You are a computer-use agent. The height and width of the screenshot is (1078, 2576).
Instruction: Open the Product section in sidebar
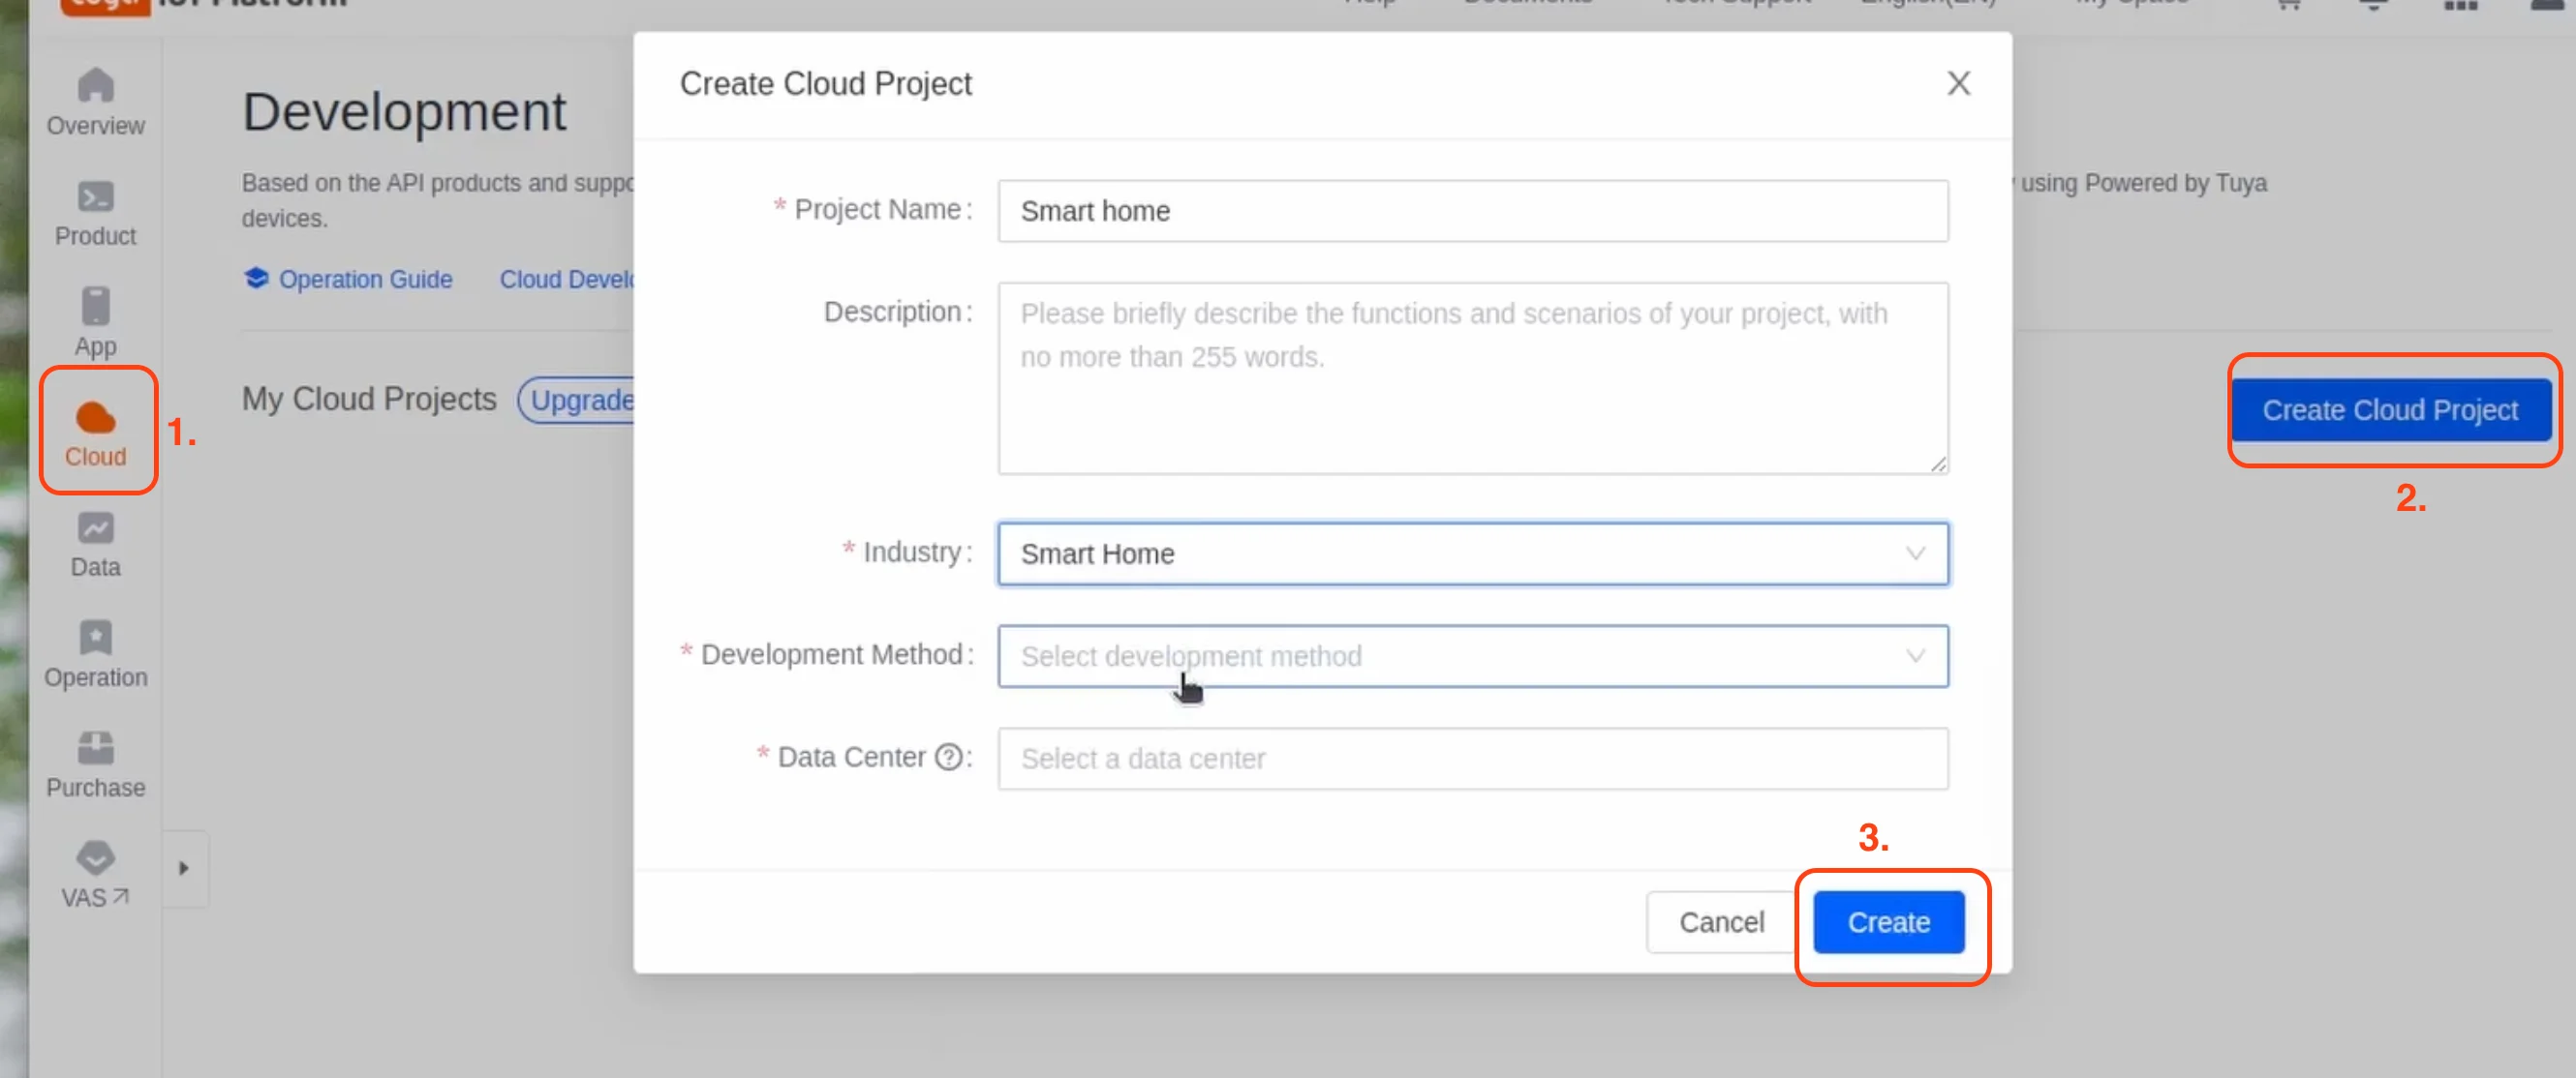pos(95,213)
